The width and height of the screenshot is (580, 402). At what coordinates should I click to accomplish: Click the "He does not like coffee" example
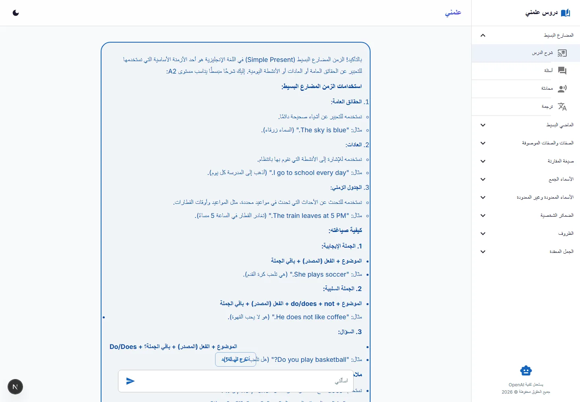[295, 317]
